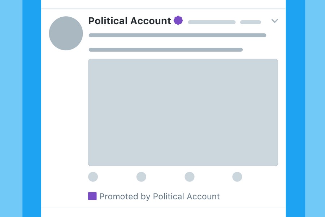Click the "Promoted by Political Account" label

click(159, 197)
